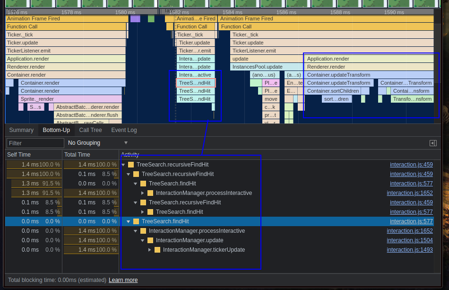The width and height of the screenshot is (449, 290).
Task: Collapse the highlighted TreeSearch.findHit row
Action: pyautogui.click(x=129, y=221)
